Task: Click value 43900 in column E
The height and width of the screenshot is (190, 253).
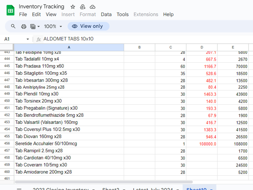Action: point(242,94)
